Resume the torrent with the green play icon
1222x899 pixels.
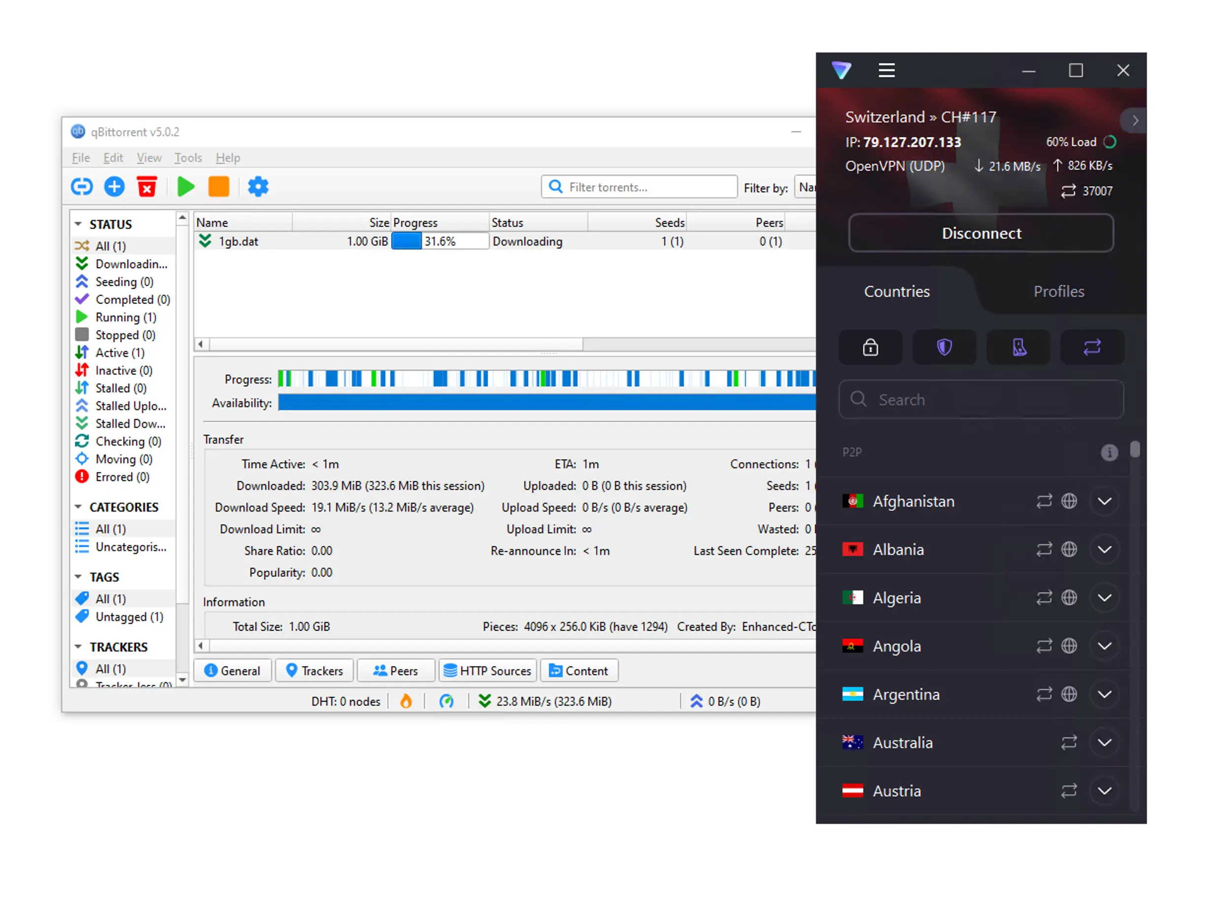point(186,187)
